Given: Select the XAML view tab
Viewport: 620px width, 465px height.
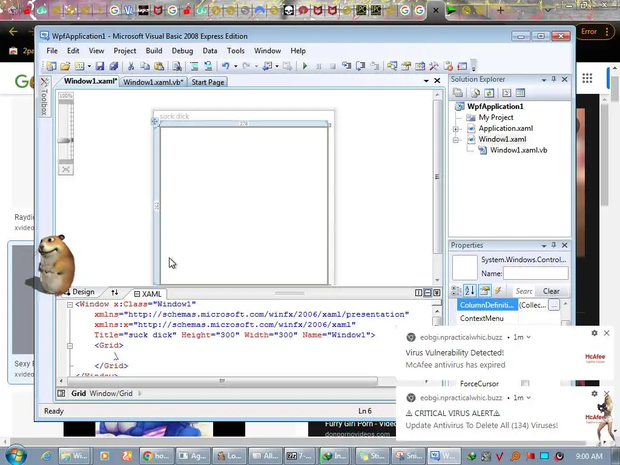Looking at the screenshot, I should pyautogui.click(x=148, y=294).
